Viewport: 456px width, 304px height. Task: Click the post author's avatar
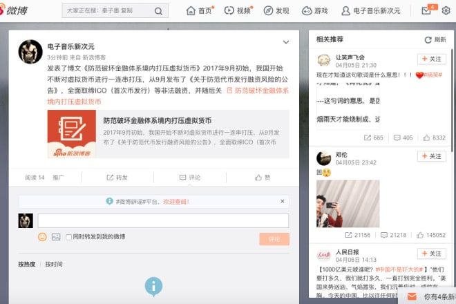[30, 52]
